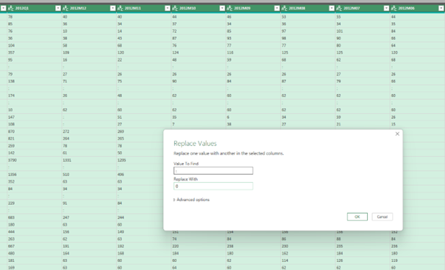Expand Advanced options in Replace Values
This screenshot has width=445, height=270.
(191, 200)
